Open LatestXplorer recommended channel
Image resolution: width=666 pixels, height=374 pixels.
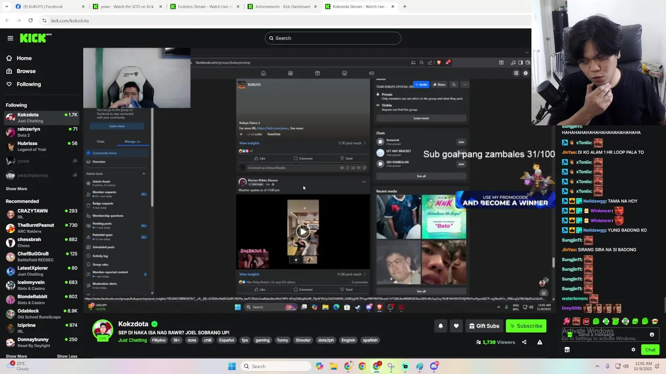[x=42, y=271]
